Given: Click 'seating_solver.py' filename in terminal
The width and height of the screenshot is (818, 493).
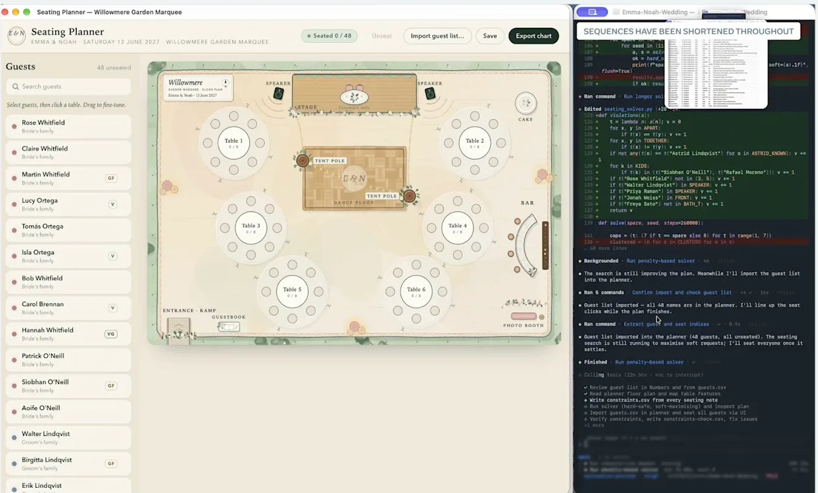Looking at the screenshot, I should pyautogui.click(x=627, y=109).
